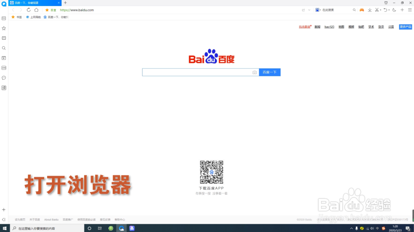
Task: Open the downloads icon in the toolbar
Action: (370, 10)
